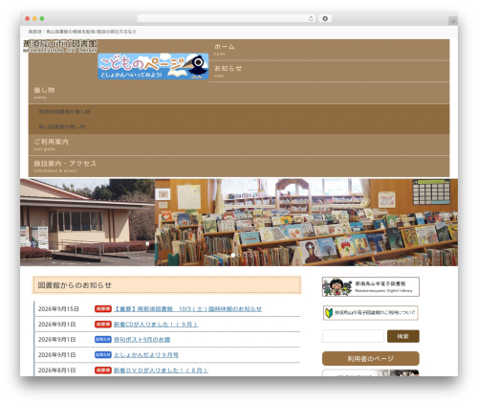478x405 pixels.
Task: Click the red tag beside 新着DVD notice
Action: (103, 371)
